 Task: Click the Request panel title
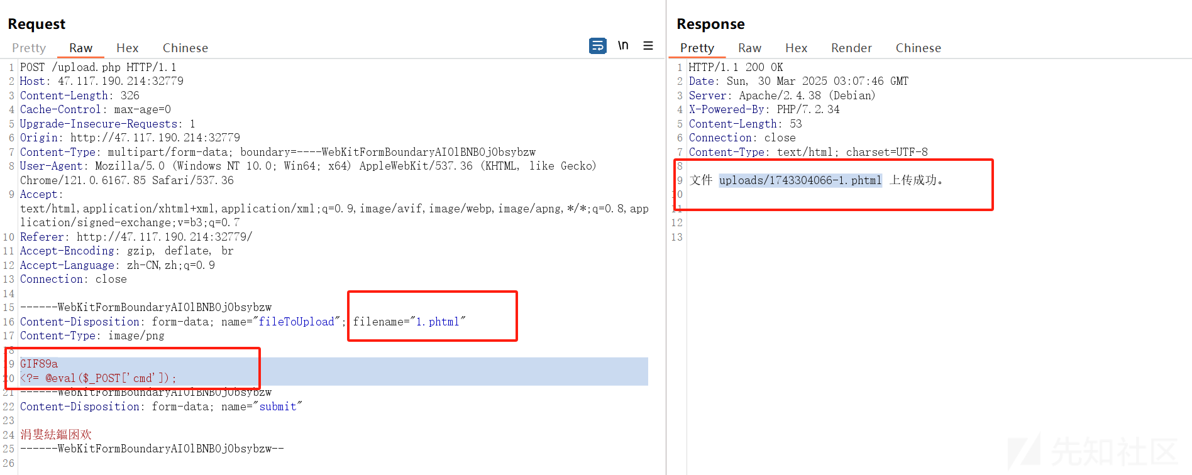[36, 24]
